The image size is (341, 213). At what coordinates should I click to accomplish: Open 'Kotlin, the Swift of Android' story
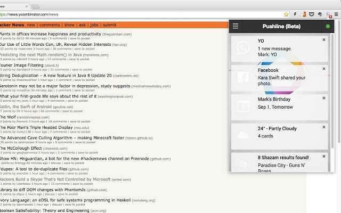point(26,106)
